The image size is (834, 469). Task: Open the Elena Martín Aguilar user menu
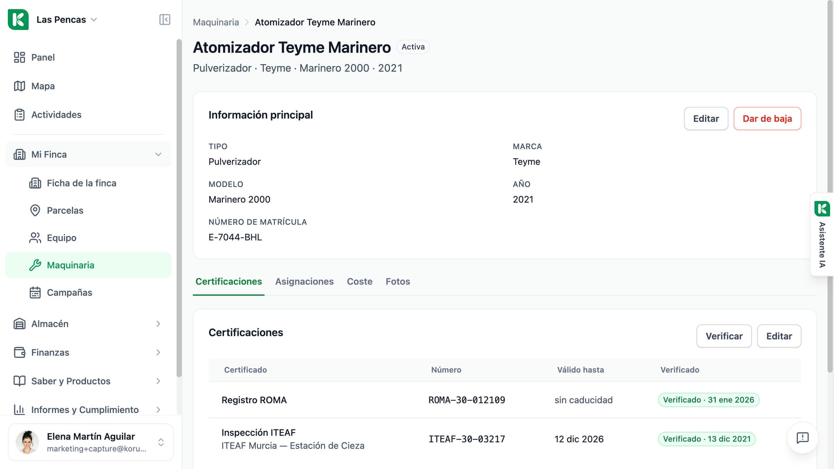91,442
